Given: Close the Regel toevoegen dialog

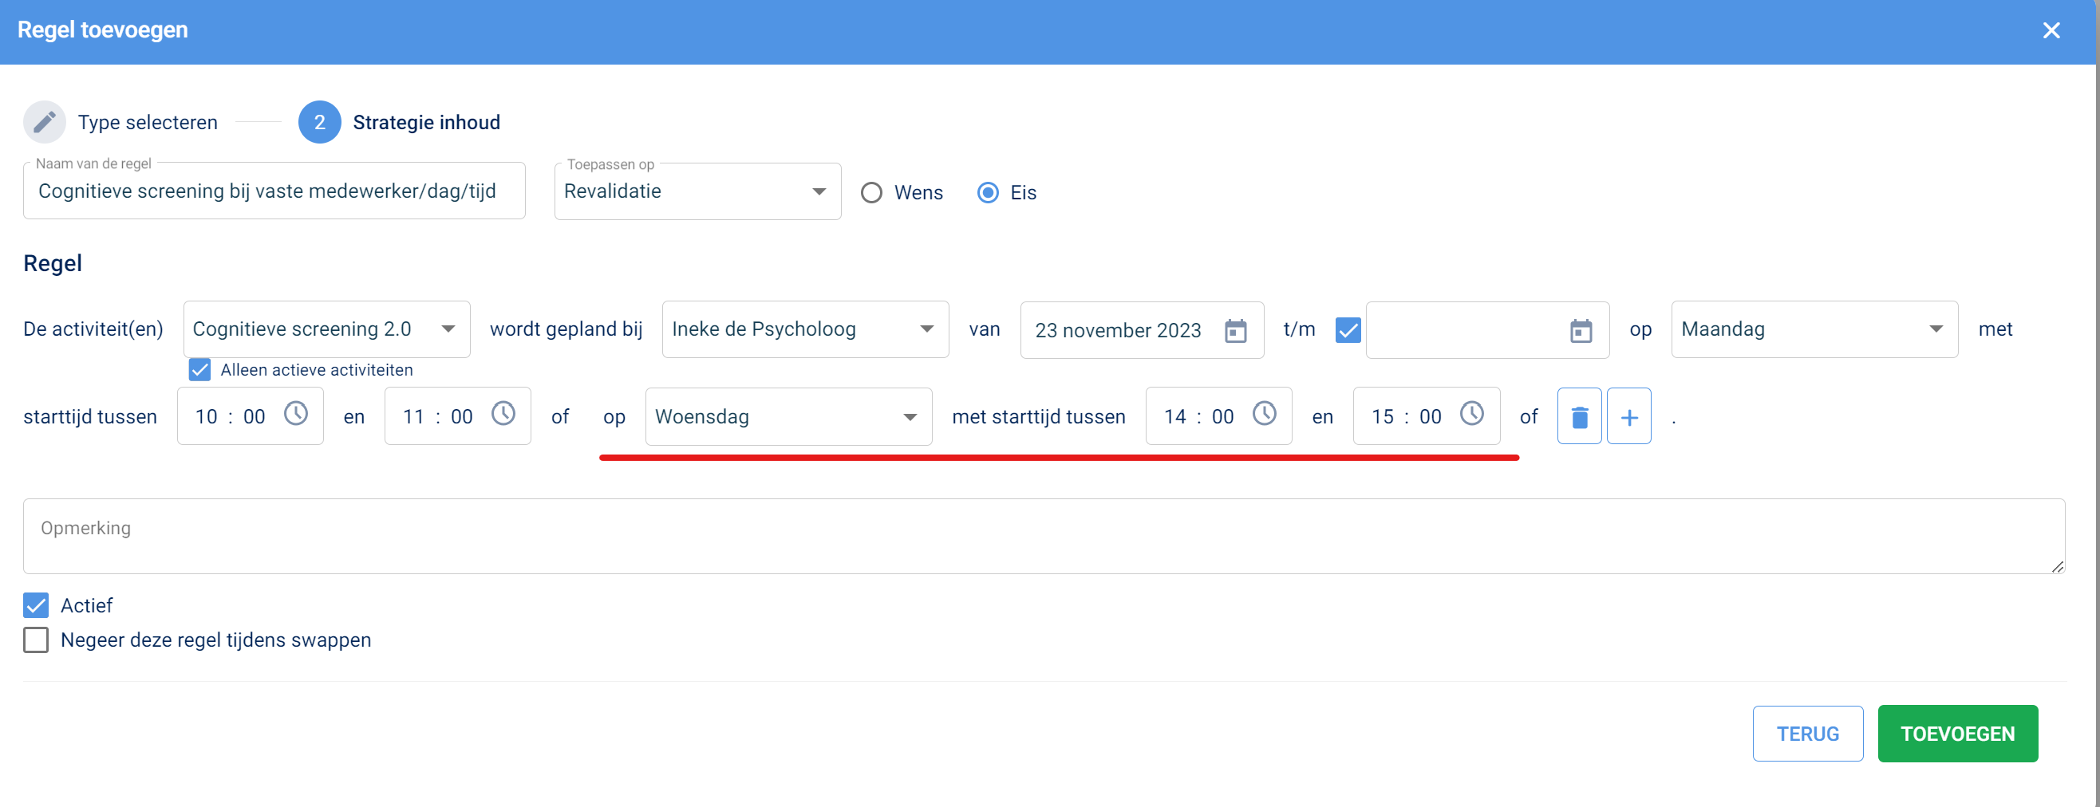Looking at the screenshot, I should tap(2051, 31).
